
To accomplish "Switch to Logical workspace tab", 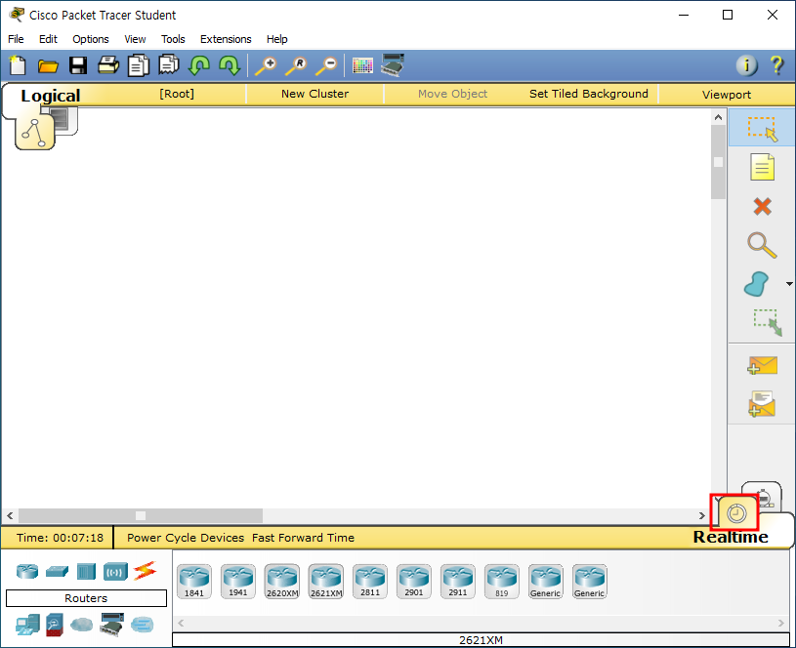I will [x=34, y=133].
